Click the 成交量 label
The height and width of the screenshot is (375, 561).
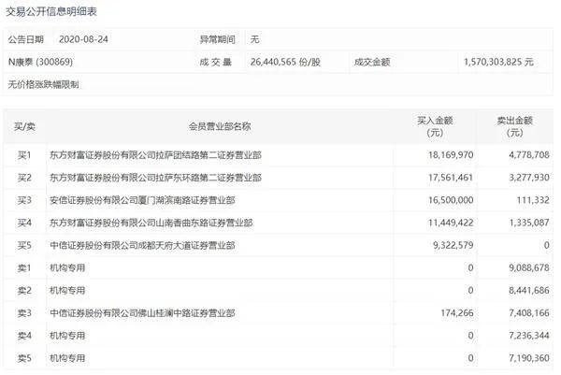point(215,62)
